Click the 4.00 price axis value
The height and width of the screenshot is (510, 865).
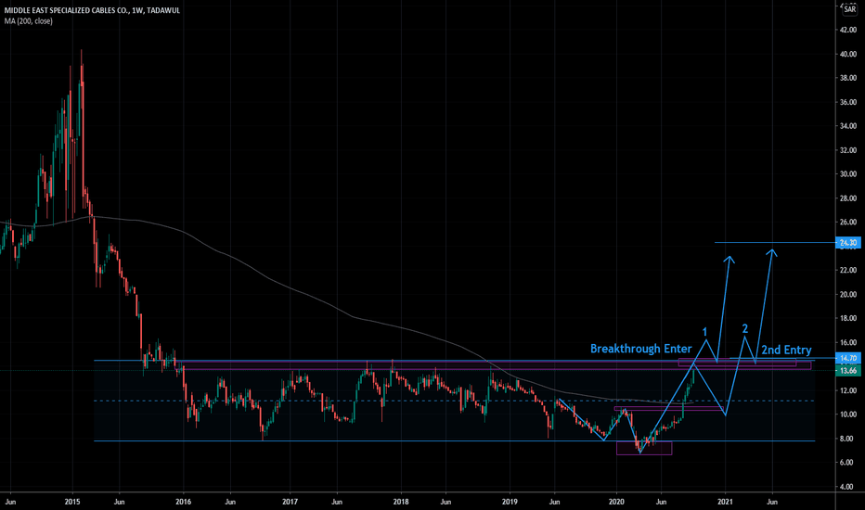tap(848, 487)
